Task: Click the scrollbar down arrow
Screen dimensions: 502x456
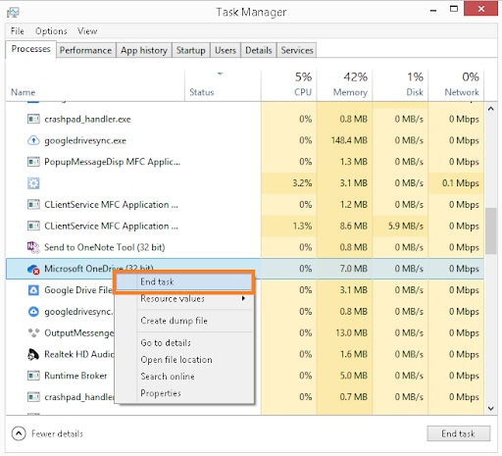Action: coord(491,408)
